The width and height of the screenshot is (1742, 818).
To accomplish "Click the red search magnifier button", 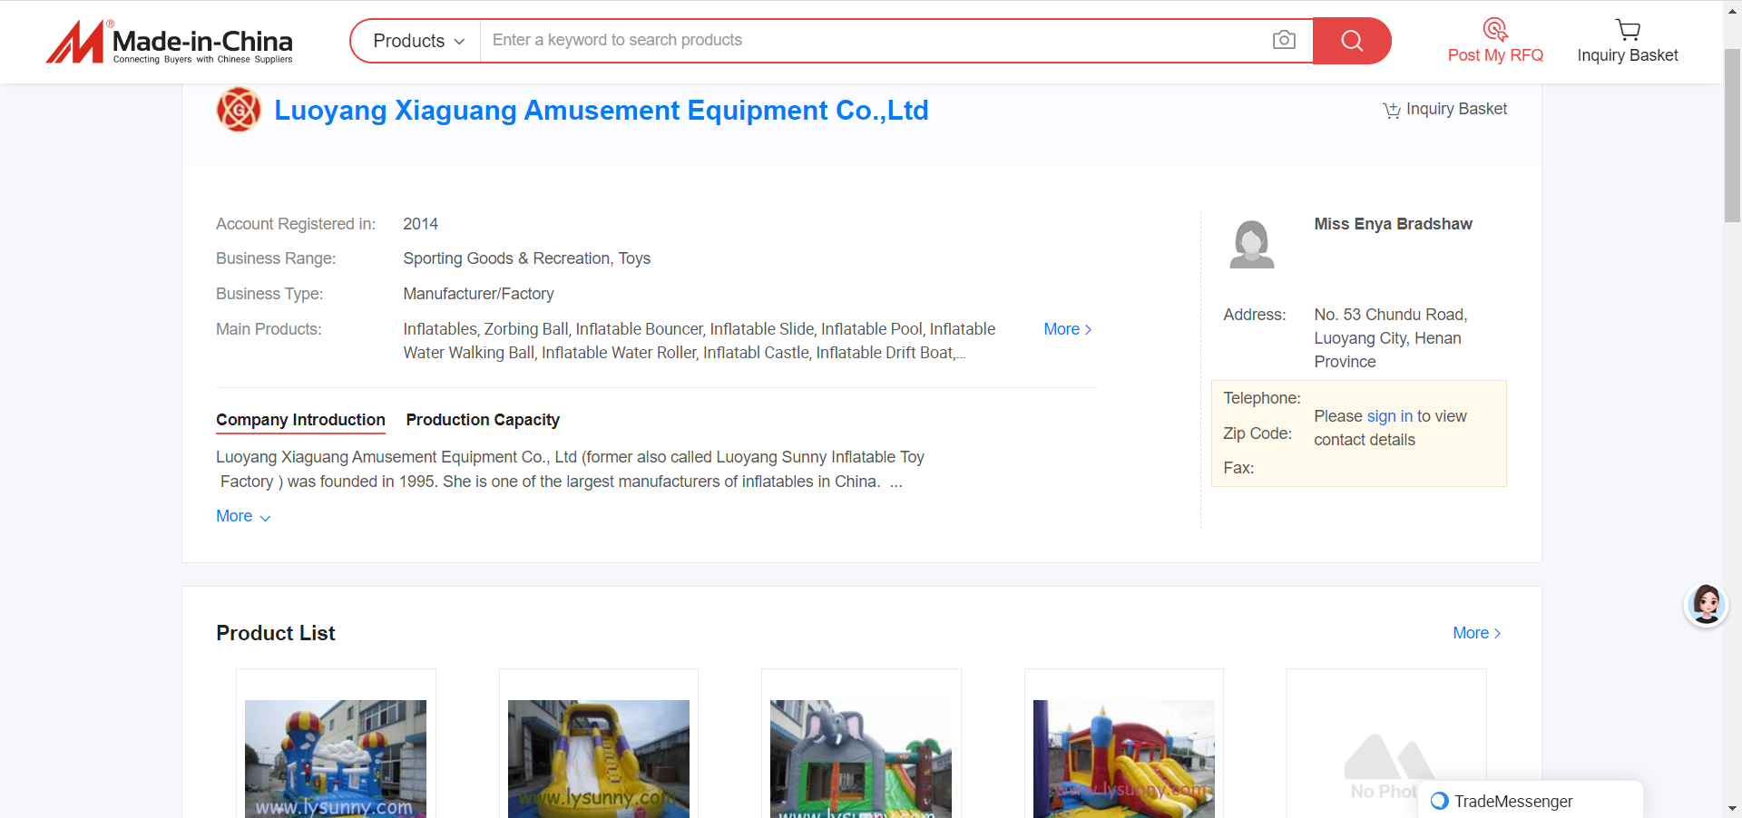I will pos(1352,41).
